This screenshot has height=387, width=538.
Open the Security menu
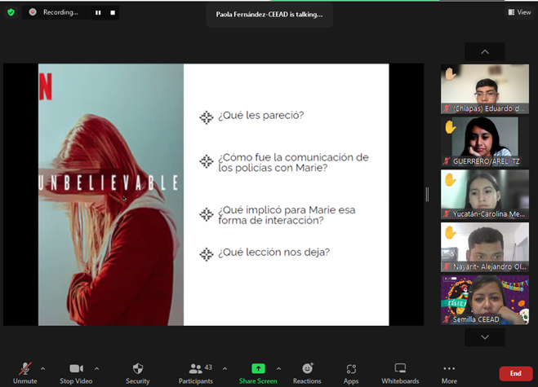click(138, 373)
